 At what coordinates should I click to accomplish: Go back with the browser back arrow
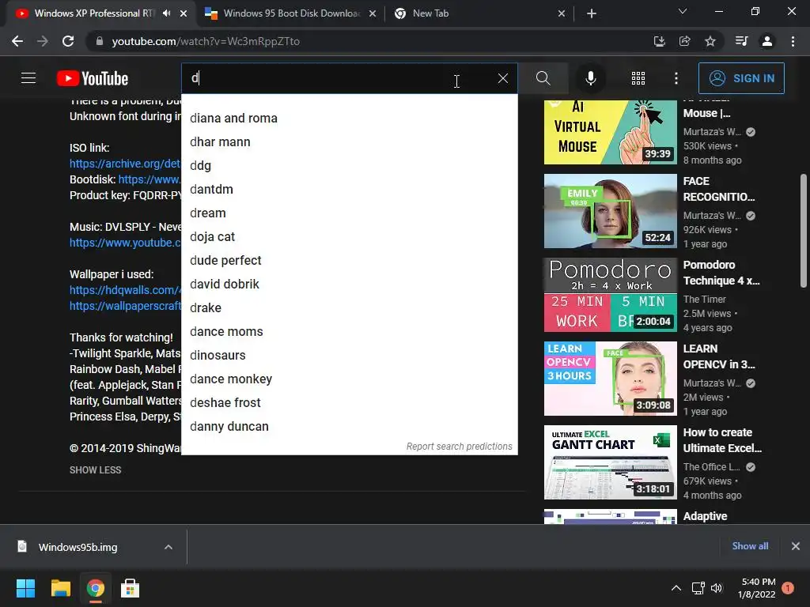click(x=17, y=41)
